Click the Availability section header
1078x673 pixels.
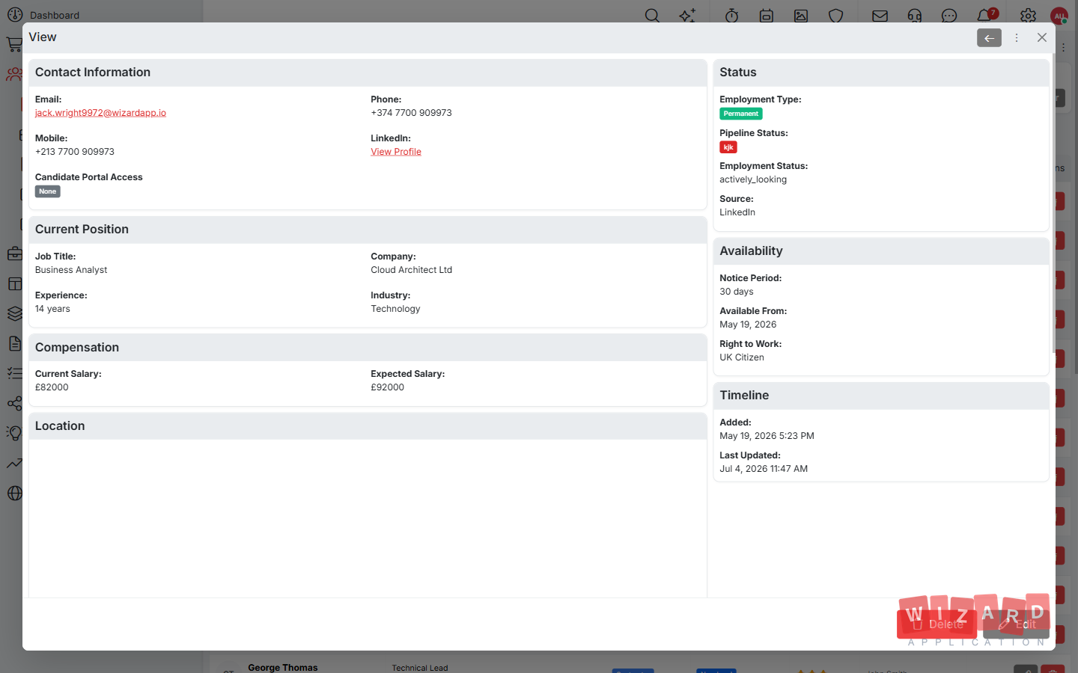coord(881,251)
